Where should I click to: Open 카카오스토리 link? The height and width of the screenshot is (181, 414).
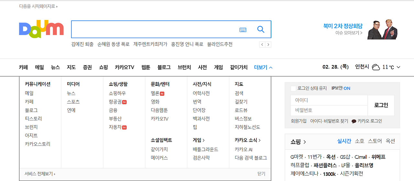pyautogui.click(x=38, y=144)
